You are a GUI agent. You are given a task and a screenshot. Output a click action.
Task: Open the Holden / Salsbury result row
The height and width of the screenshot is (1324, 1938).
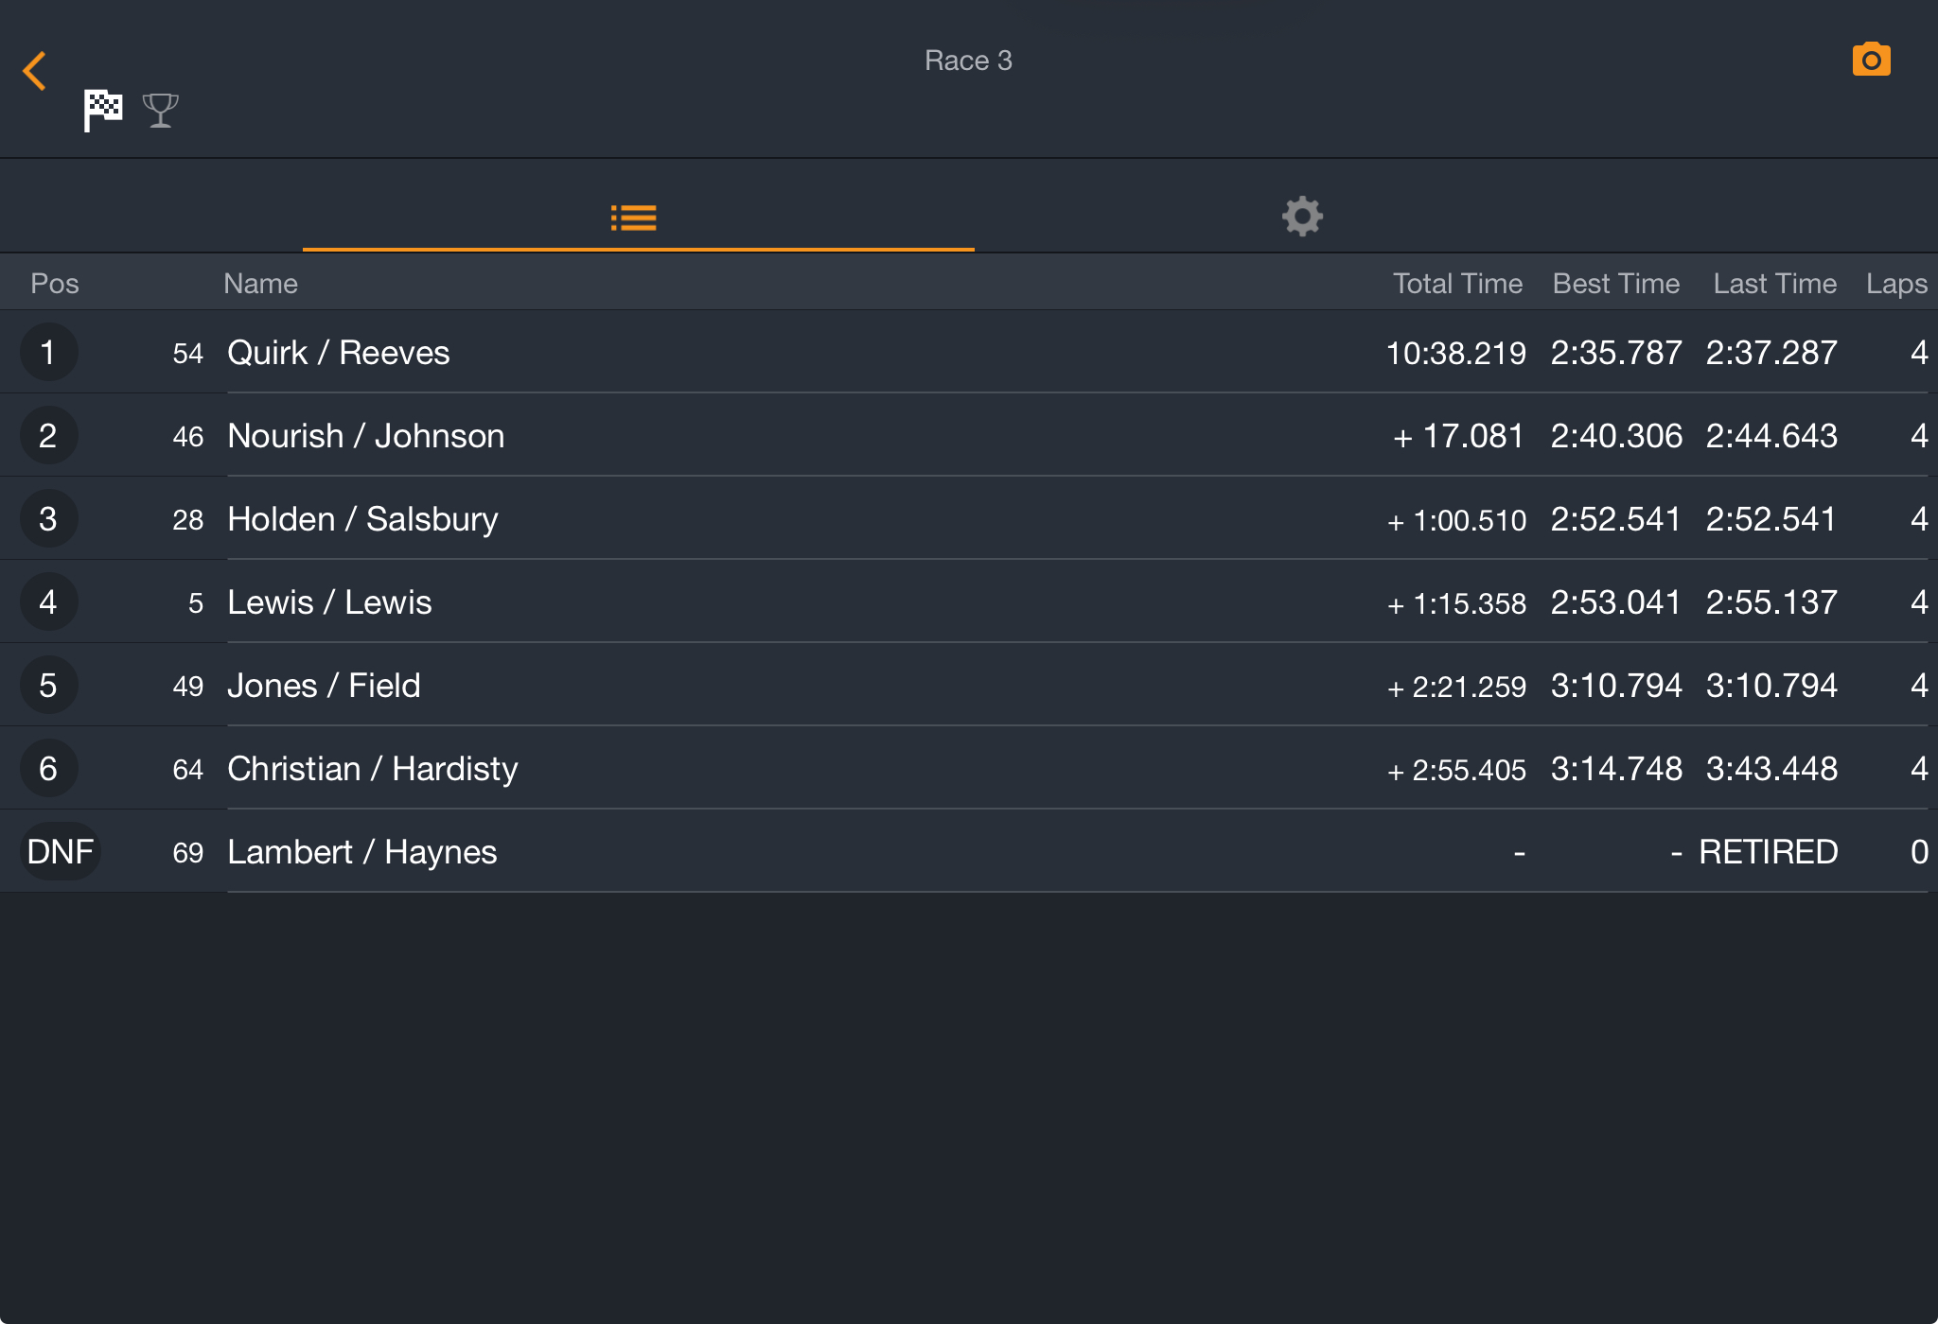point(969,518)
